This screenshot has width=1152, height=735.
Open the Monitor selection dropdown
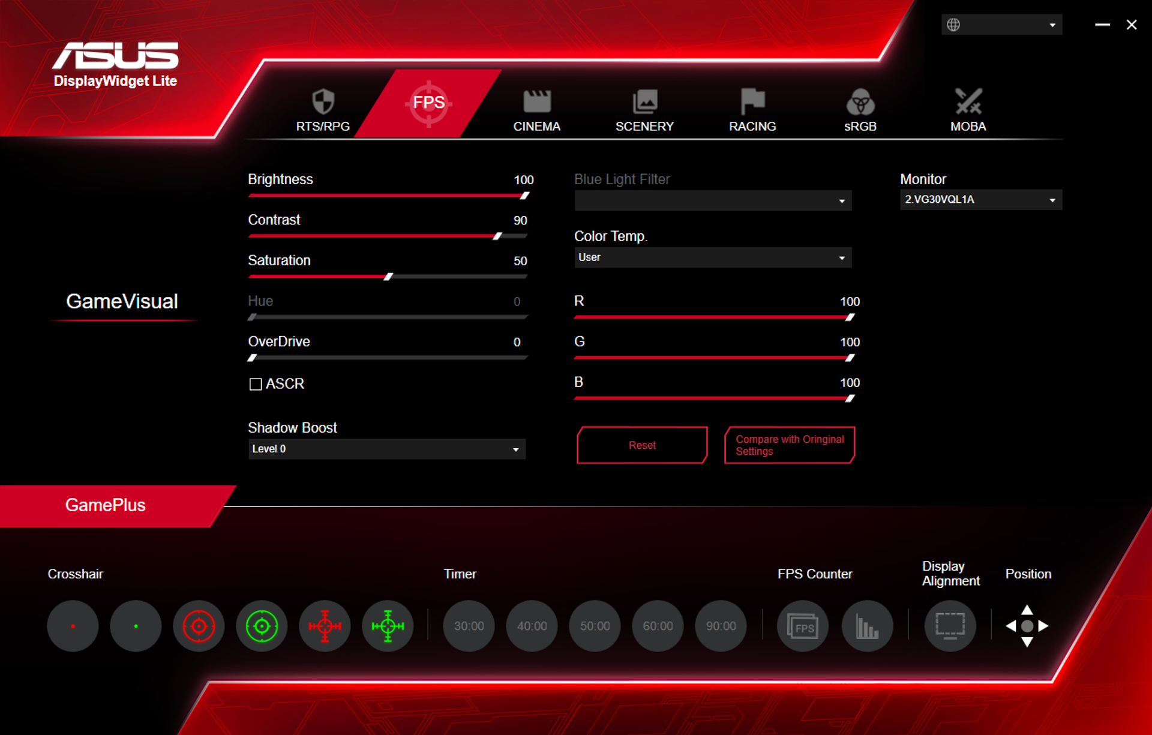click(x=980, y=200)
